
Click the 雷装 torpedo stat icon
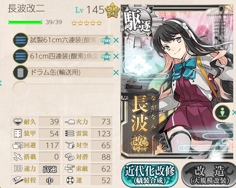pos(70,133)
